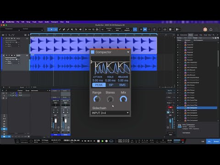The image size is (220, 165).
Task: Click the kick audio clip on first track
Action: pos(93,45)
